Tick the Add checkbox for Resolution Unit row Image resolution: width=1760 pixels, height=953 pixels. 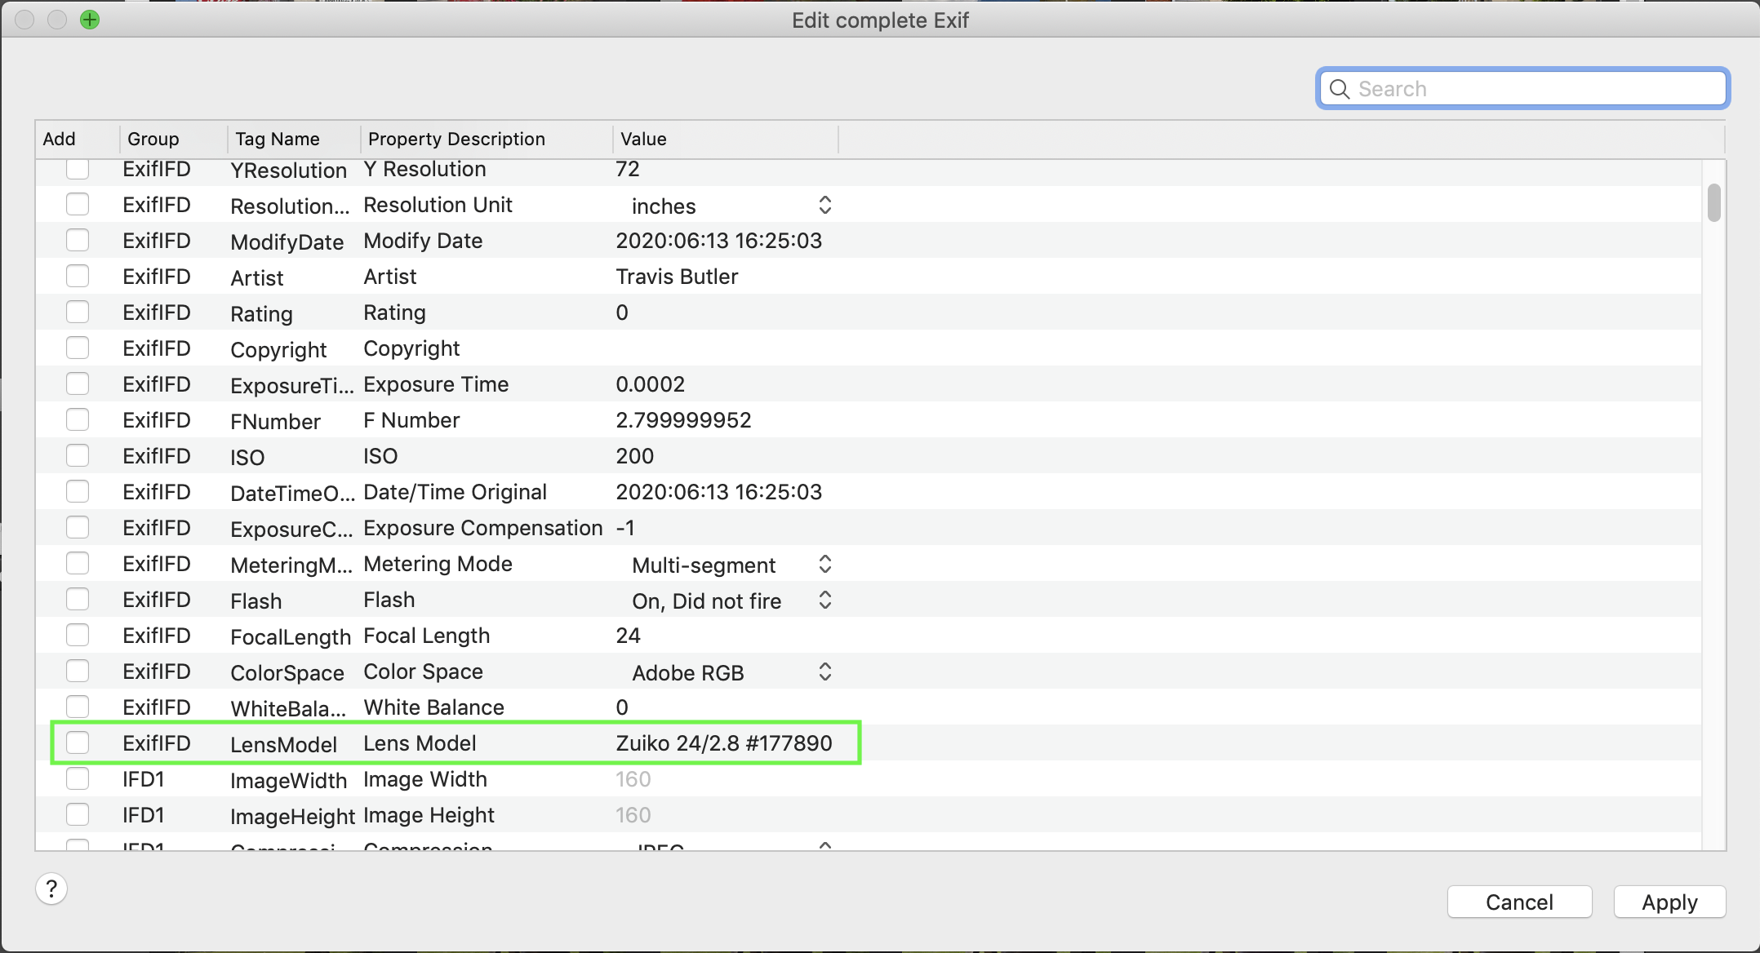pos(78,204)
